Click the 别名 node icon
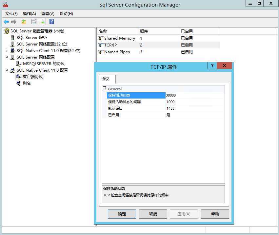The image size is (279, 235). (x=18, y=83)
